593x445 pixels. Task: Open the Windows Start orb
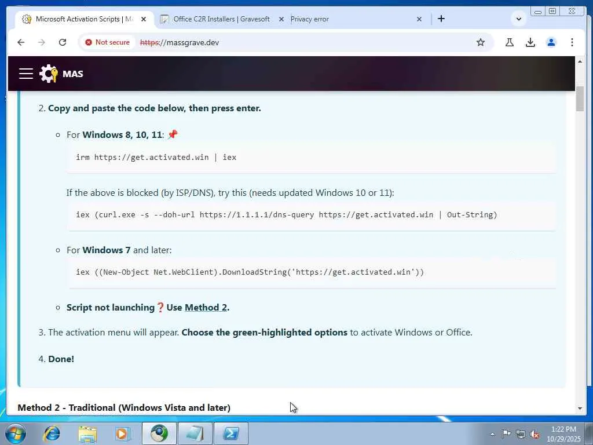(15, 433)
